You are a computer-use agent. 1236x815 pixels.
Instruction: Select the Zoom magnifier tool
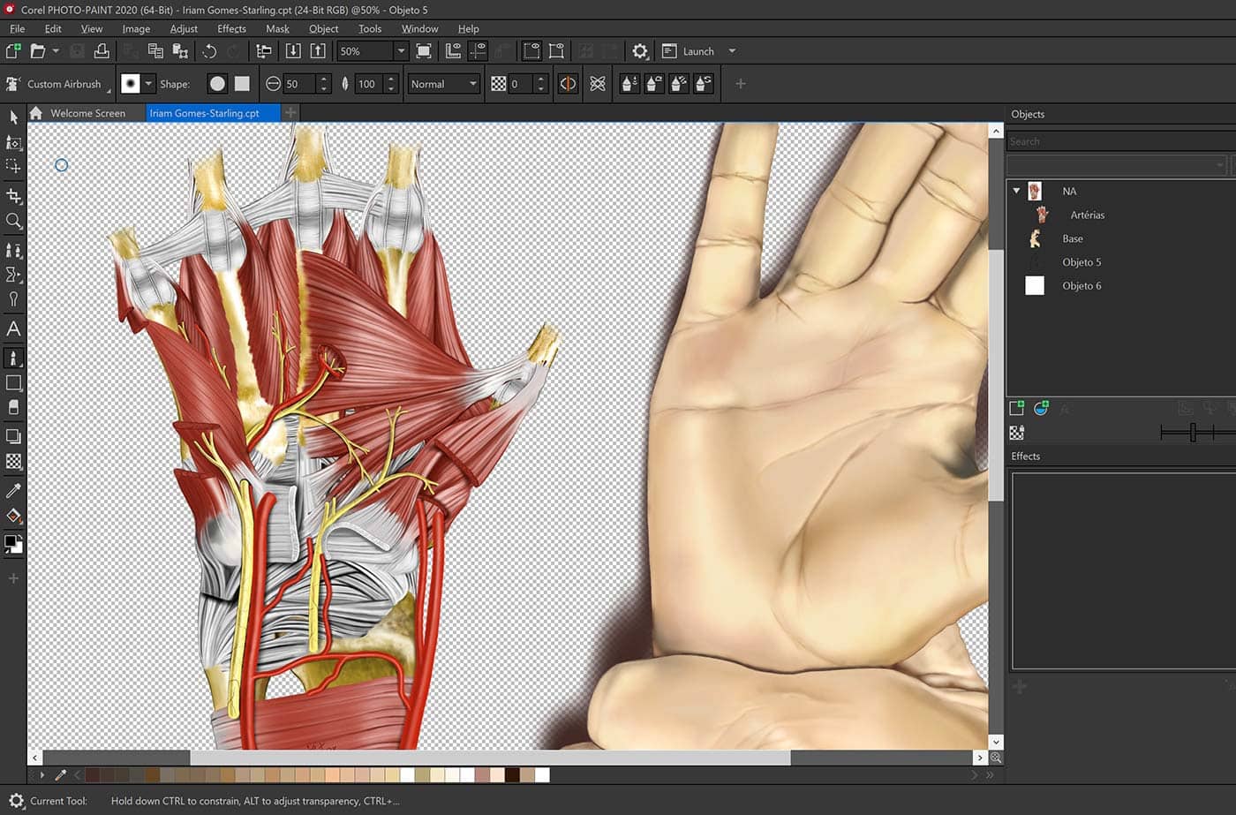pos(13,221)
